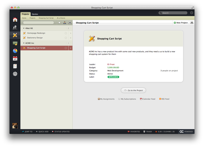Click the '3 people on project' text
The image size is (204, 147).
pos(169,71)
